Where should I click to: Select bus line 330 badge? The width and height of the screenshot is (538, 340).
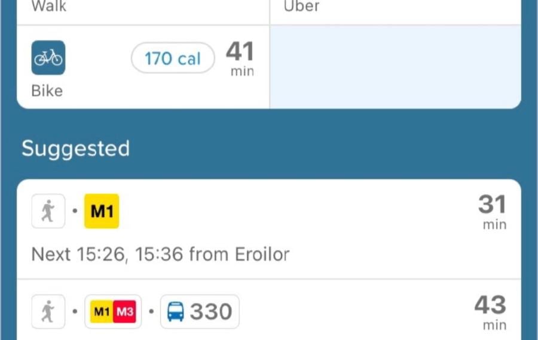[200, 311]
